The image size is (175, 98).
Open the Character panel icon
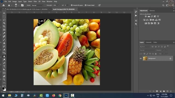(136, 21)
